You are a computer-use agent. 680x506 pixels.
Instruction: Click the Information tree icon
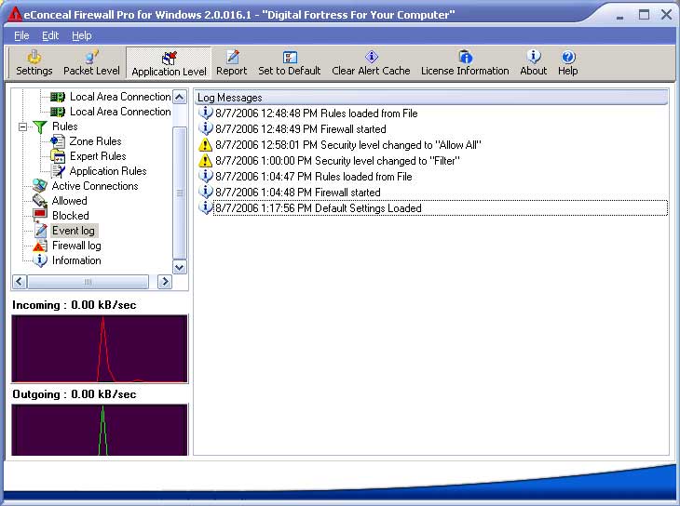point(40,260)
